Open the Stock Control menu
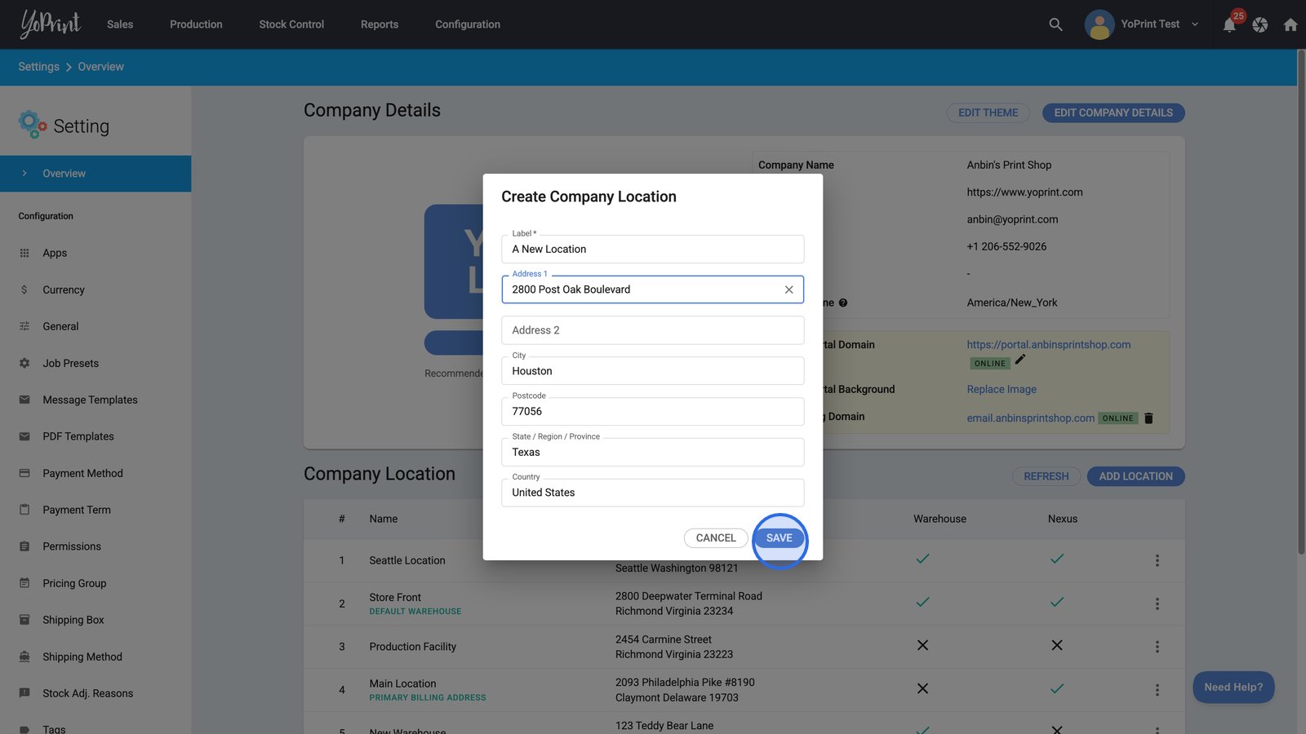This screenshot has height=734, width=1306. click(x=291, y=24)
